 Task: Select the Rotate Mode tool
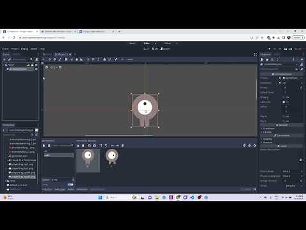point(55,59)
